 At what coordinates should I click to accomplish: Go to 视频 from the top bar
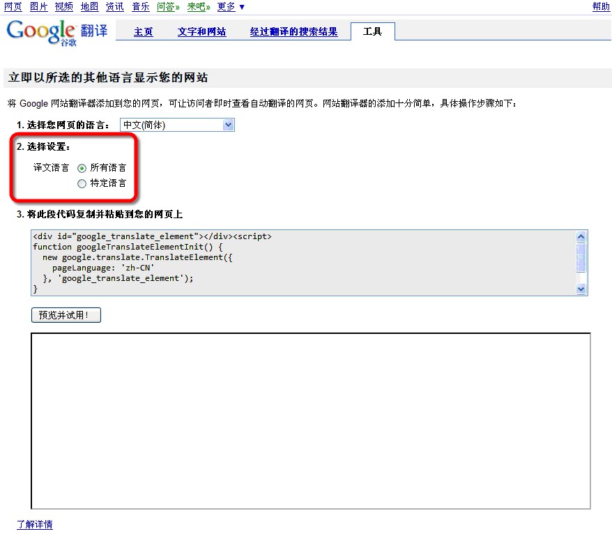click(64, 7)
